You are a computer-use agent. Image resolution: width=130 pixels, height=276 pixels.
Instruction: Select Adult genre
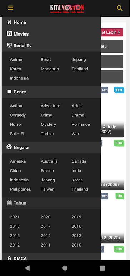click(x=77, y=106)
